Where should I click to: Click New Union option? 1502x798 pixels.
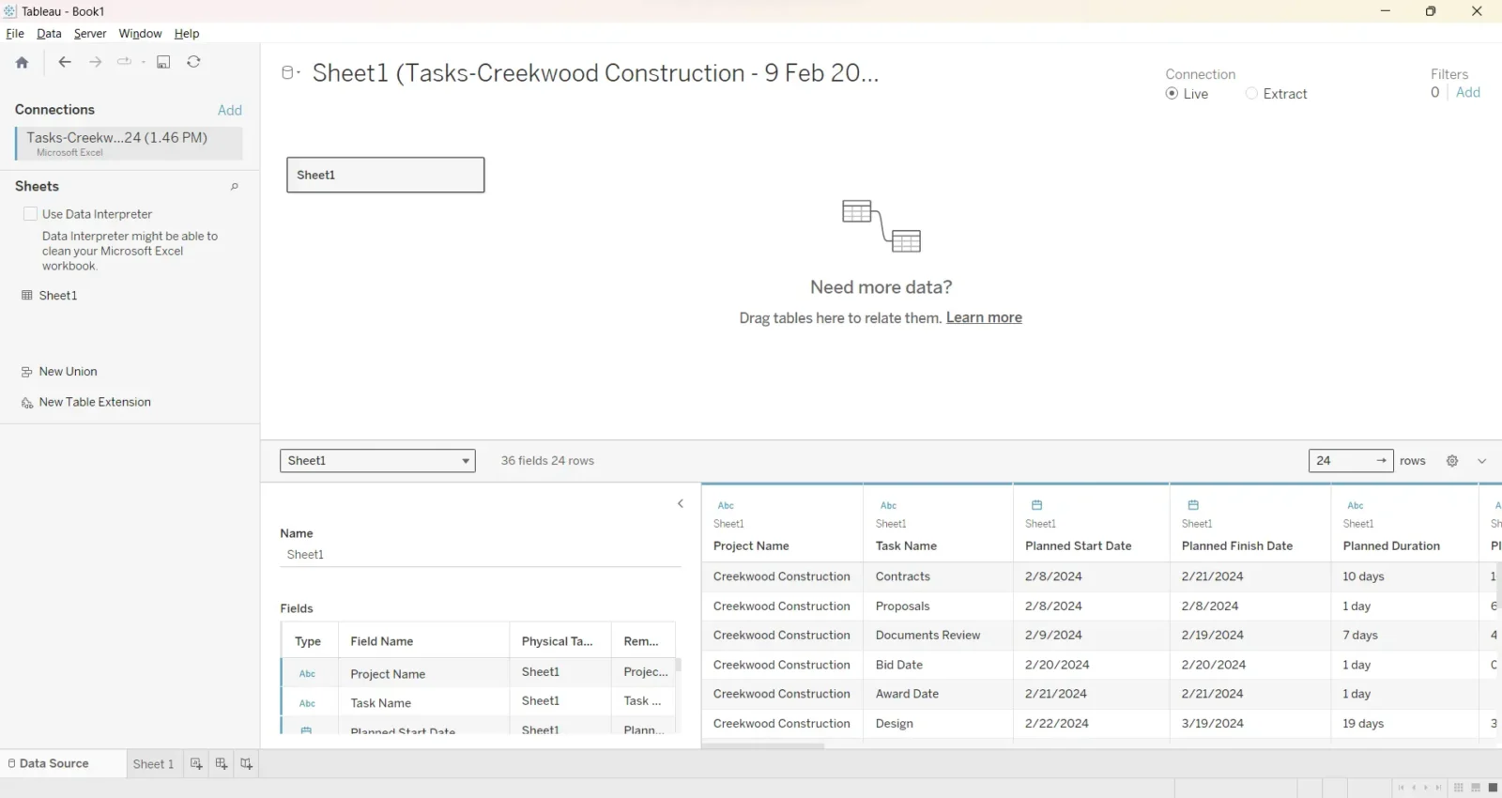[68, 372]
